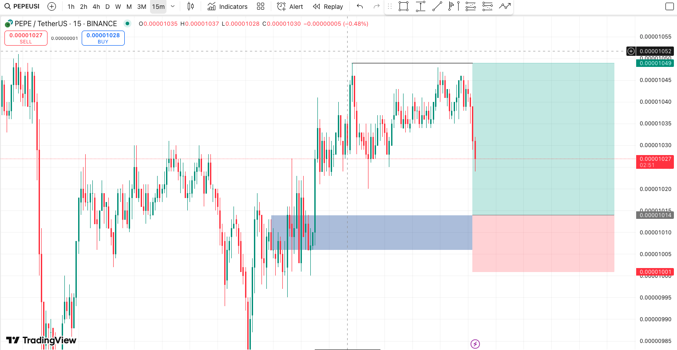Open the layout setup square icon
677x350 pixels.
click(x=669, y=7)
